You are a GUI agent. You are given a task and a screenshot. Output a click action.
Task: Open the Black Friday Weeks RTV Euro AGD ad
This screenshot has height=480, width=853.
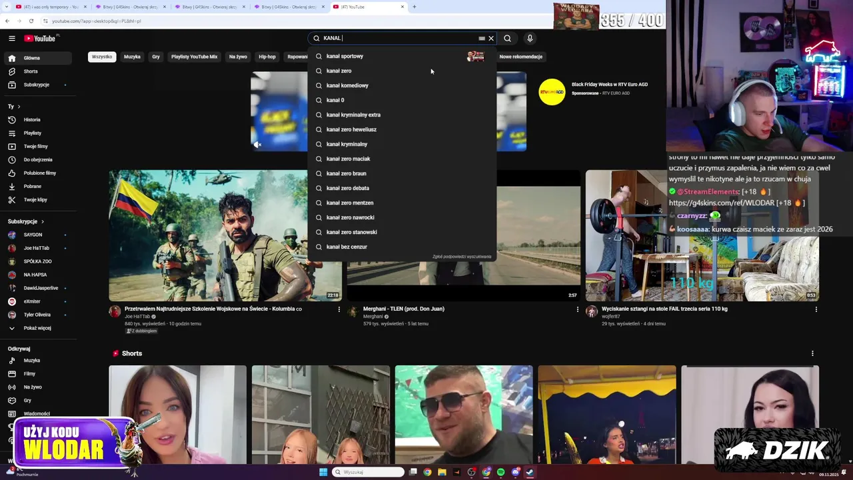pyautogui.click(x=609, y=85)
